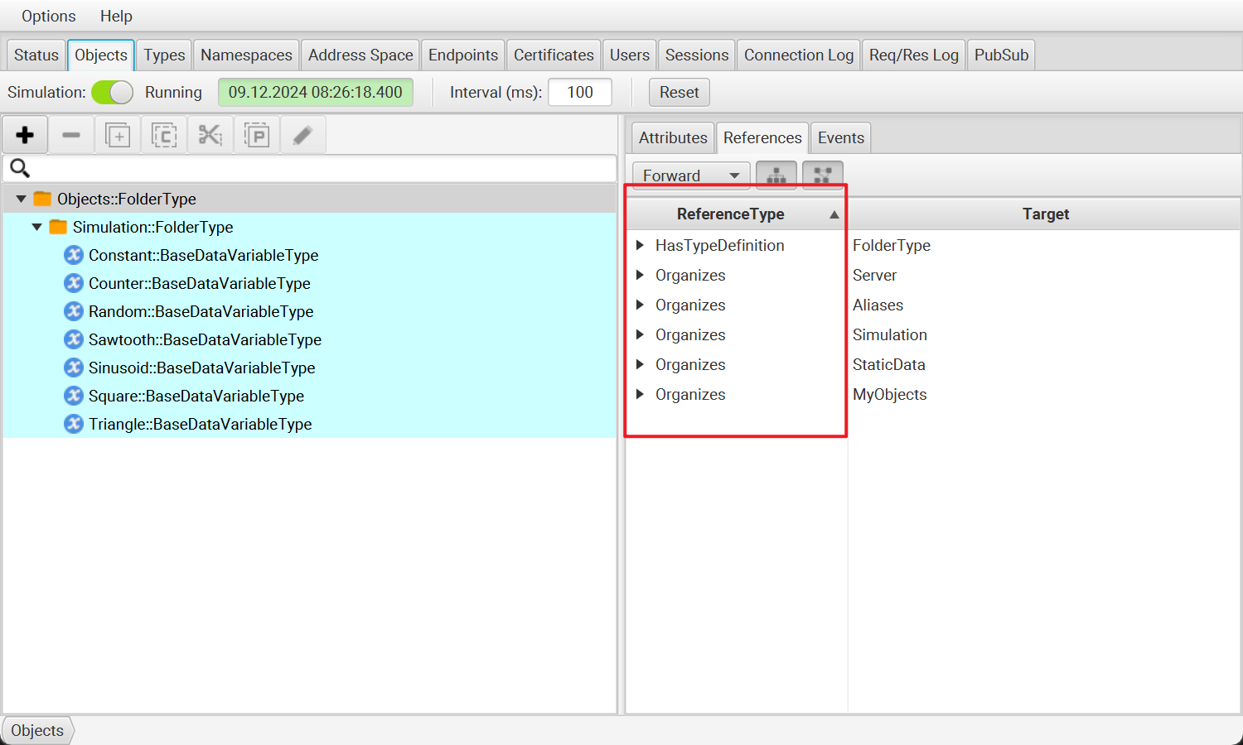Click the scissors cut icon
This screenshot has width=1243, height=745.
click(x=210, y=135)
